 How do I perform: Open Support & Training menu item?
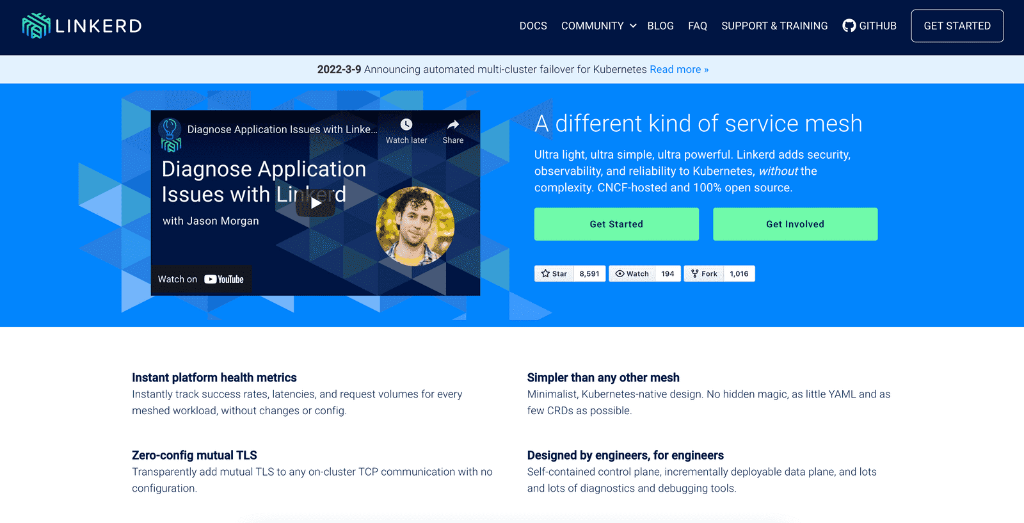(774, 26)
